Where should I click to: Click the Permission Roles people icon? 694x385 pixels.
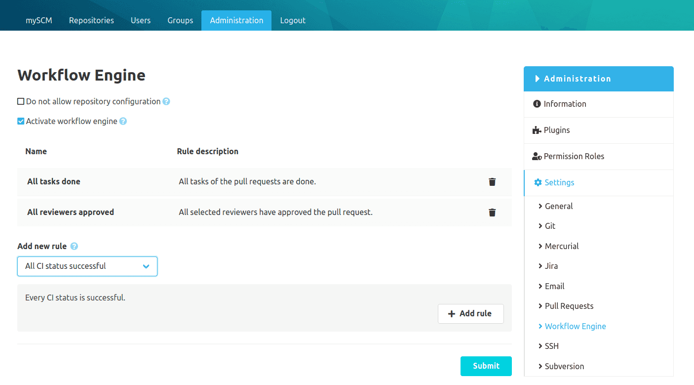click(x=537, y=156)
